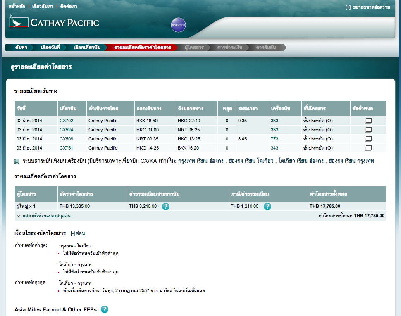401x316 pixels.
Task: Click ผู้ใหญ่ x 1 passenger cell
Action: pyautogui.click(x=36, y=206)
